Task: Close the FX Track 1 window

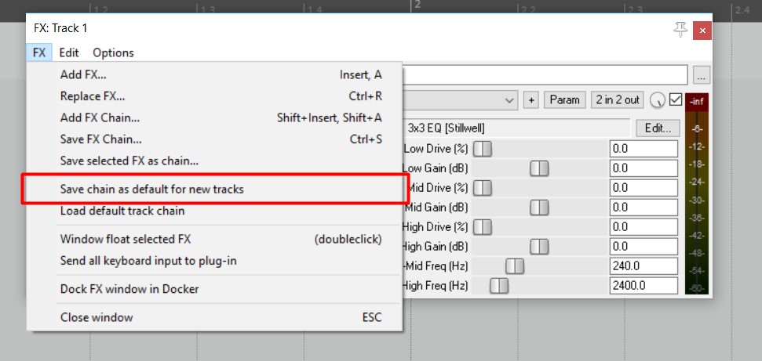Action: pyautogui.click(x=703, y=29)
